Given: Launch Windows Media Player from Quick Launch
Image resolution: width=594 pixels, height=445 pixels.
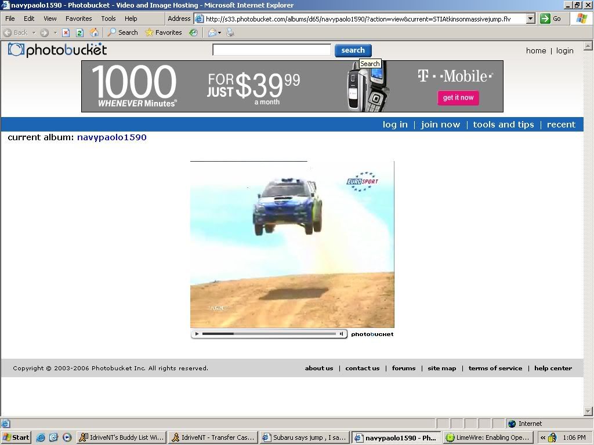Looking at the screenshot, I should (x=67, y=437).
